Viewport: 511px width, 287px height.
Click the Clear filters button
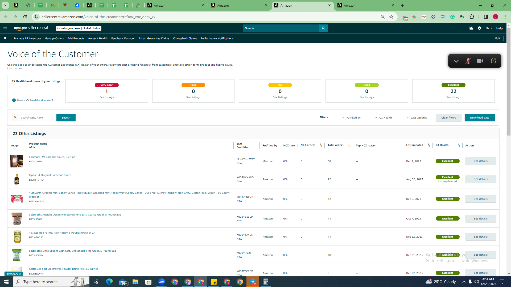[x=448, y=117]
